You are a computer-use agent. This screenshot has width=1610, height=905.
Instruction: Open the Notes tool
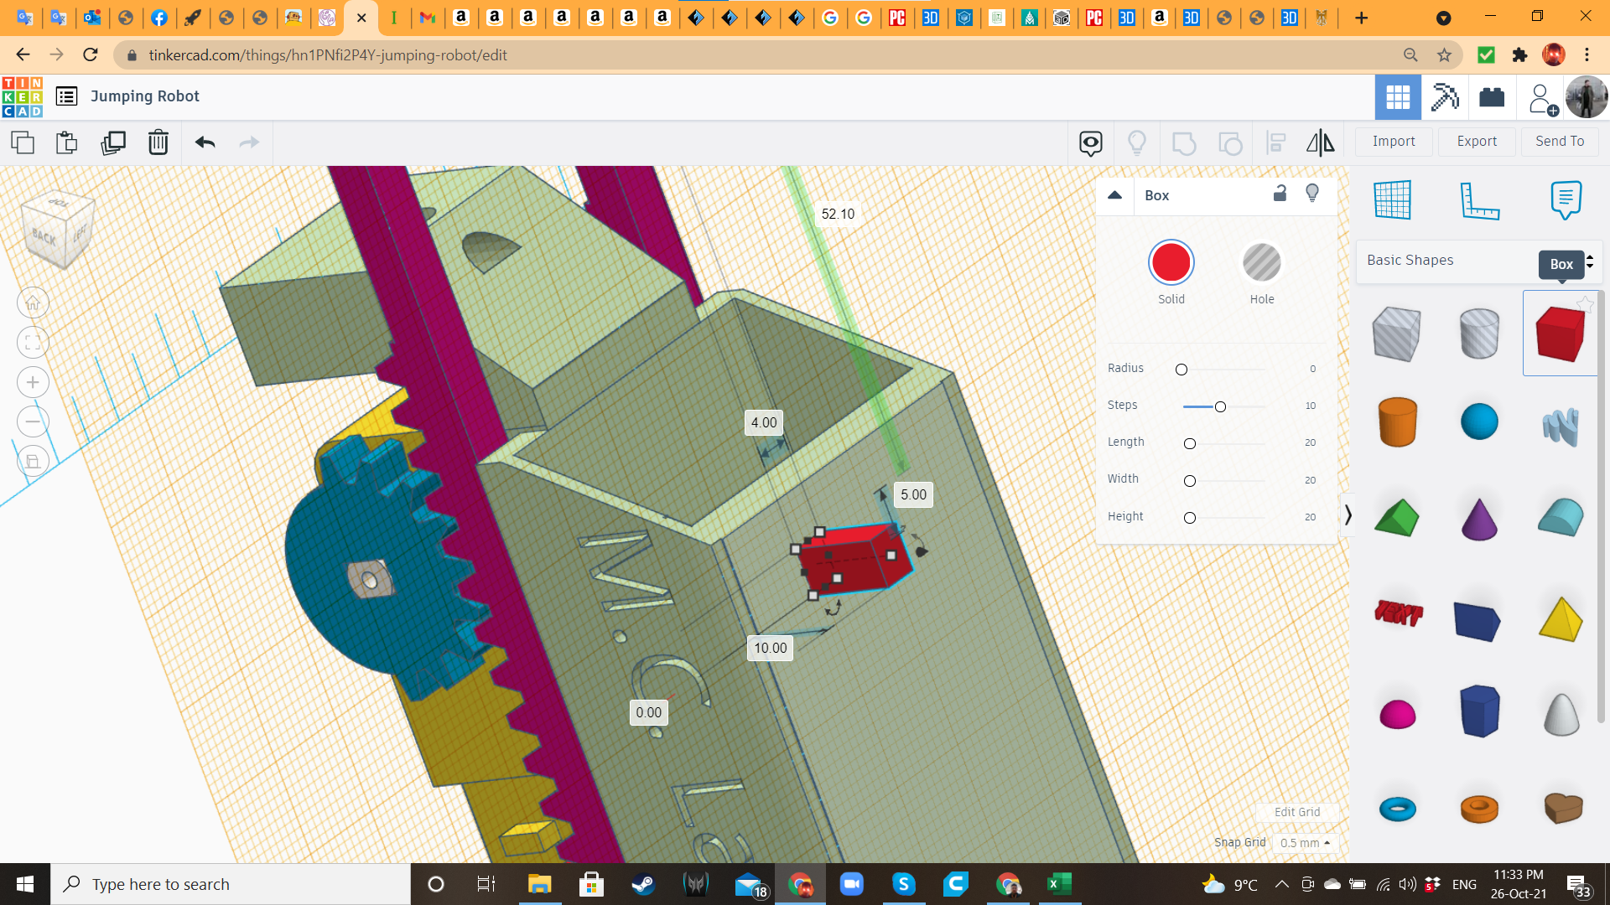tap(1566, 199)
